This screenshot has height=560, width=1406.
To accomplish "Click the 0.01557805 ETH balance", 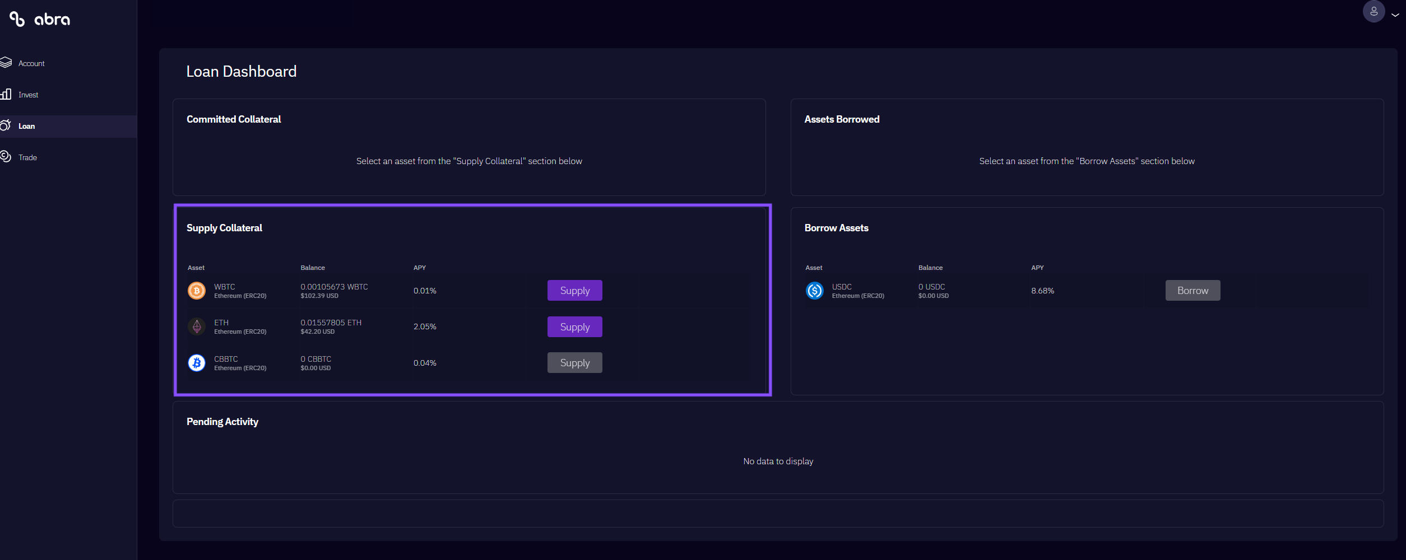I will (331, 323).
